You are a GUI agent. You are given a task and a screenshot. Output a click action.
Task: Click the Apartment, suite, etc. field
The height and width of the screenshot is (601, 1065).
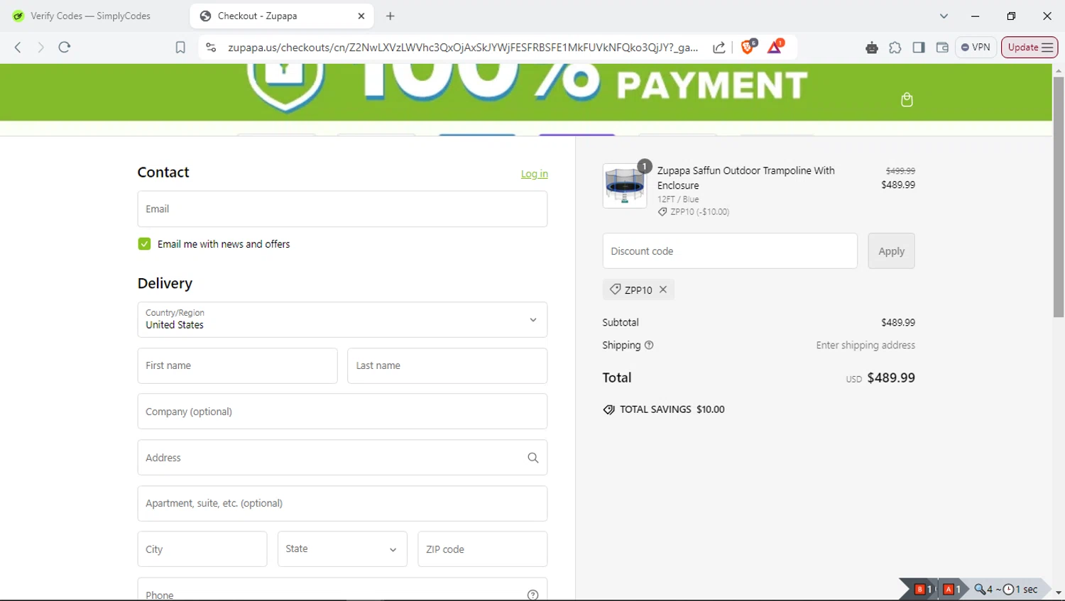point(342,503)
